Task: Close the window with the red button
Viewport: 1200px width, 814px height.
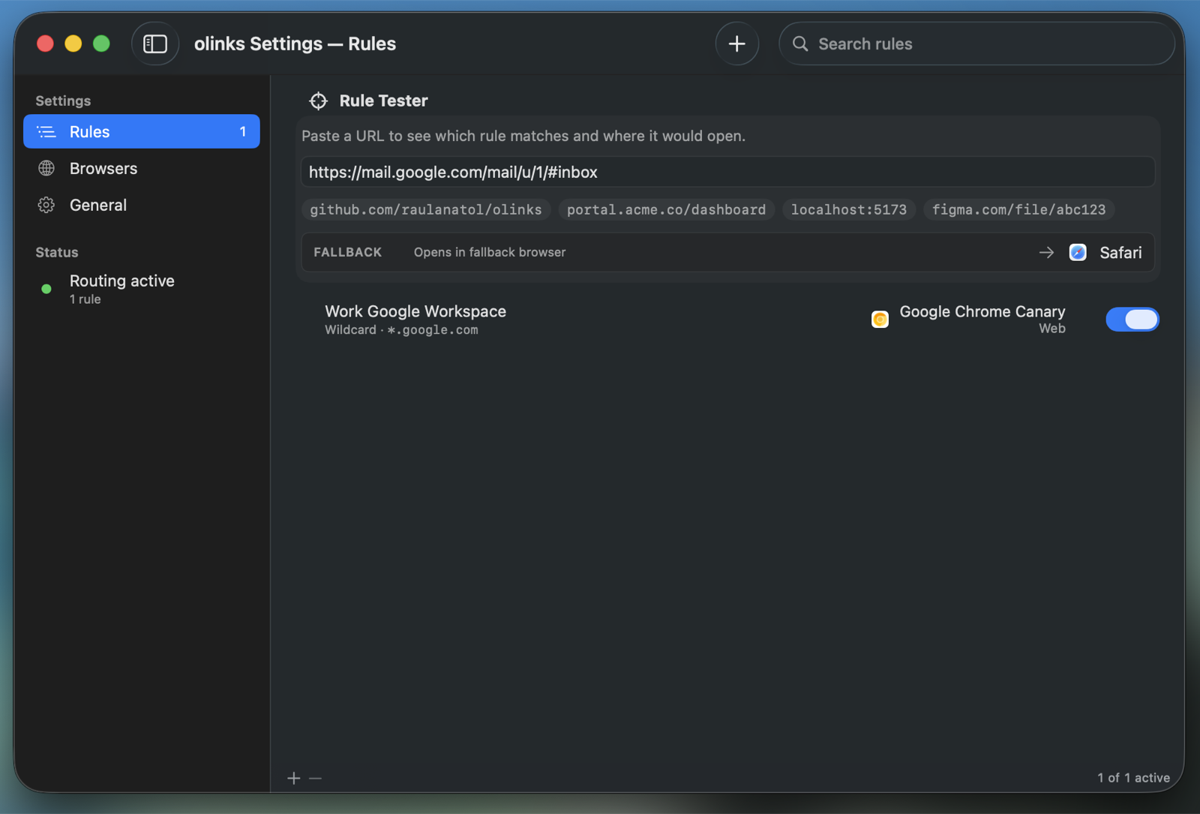Action: point(45,44)
